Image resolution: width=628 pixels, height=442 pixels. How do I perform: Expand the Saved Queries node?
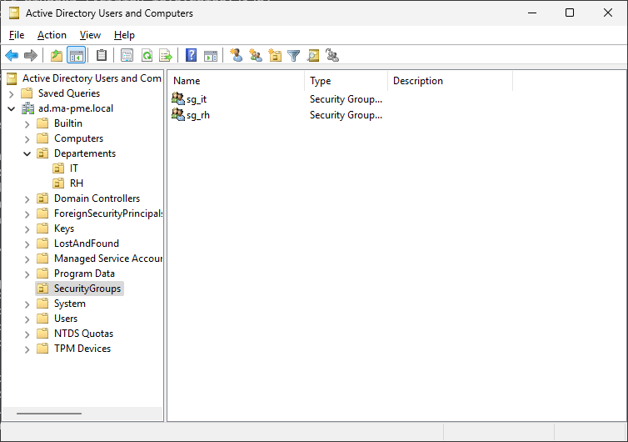tap(11, 94)
